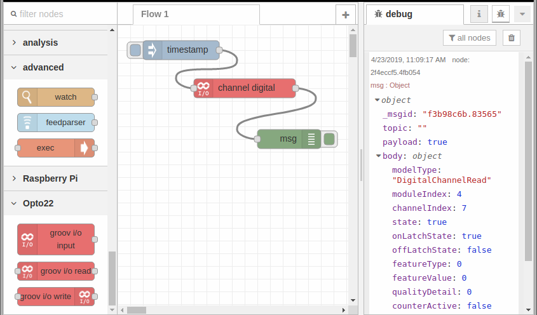This screenshot has width=537, height=315.
Task: Select the feedparser palette node
Action: (56, 123)
